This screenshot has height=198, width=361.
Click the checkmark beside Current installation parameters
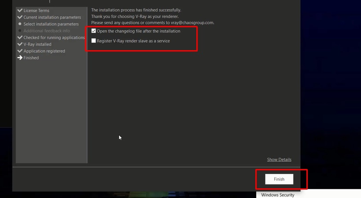coord(20,17)
